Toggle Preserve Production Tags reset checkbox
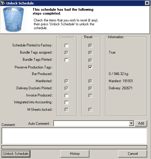This screenshot has width=151, height=159. [90, 67]
